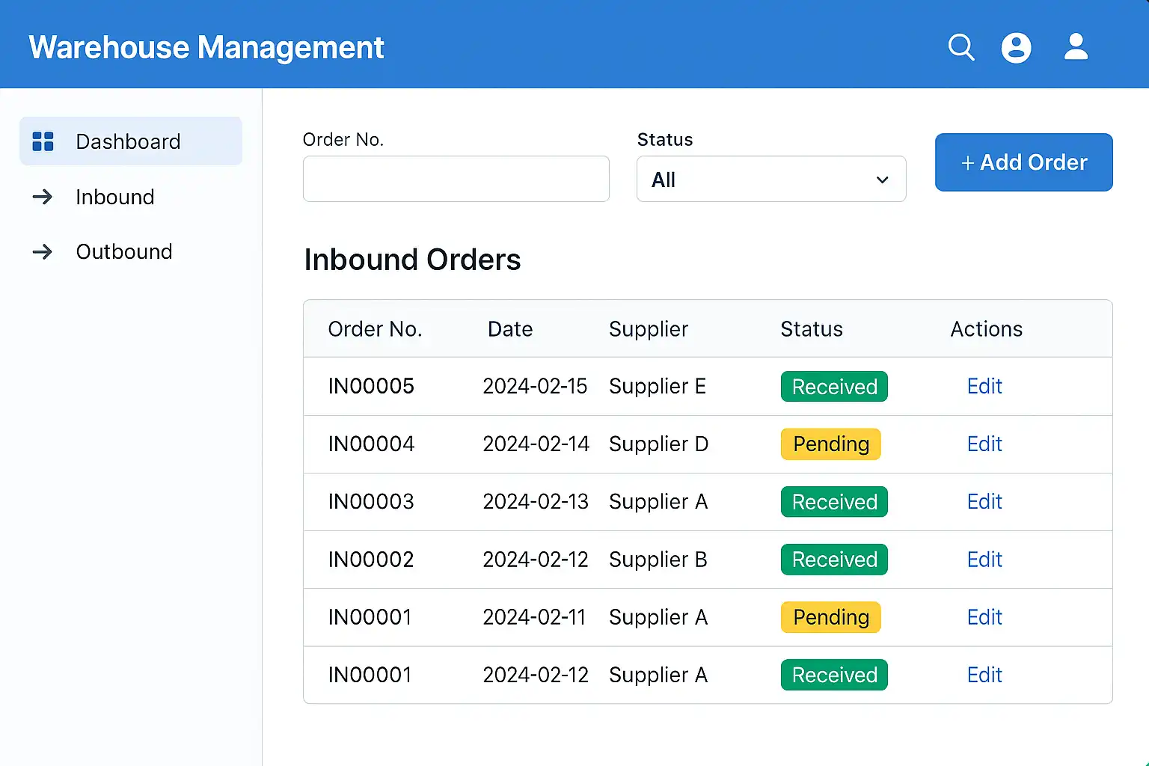Open the circled user account icon
1149x766 pixels.
1016,48
